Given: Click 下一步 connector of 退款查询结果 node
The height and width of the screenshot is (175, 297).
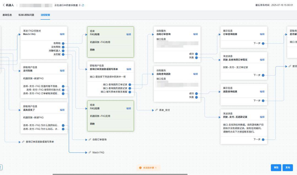Looking at the screenshot, I should (263, 101).
